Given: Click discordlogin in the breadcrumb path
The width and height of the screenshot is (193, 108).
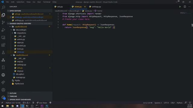Looking at the screenshot, I should (74, 11).
